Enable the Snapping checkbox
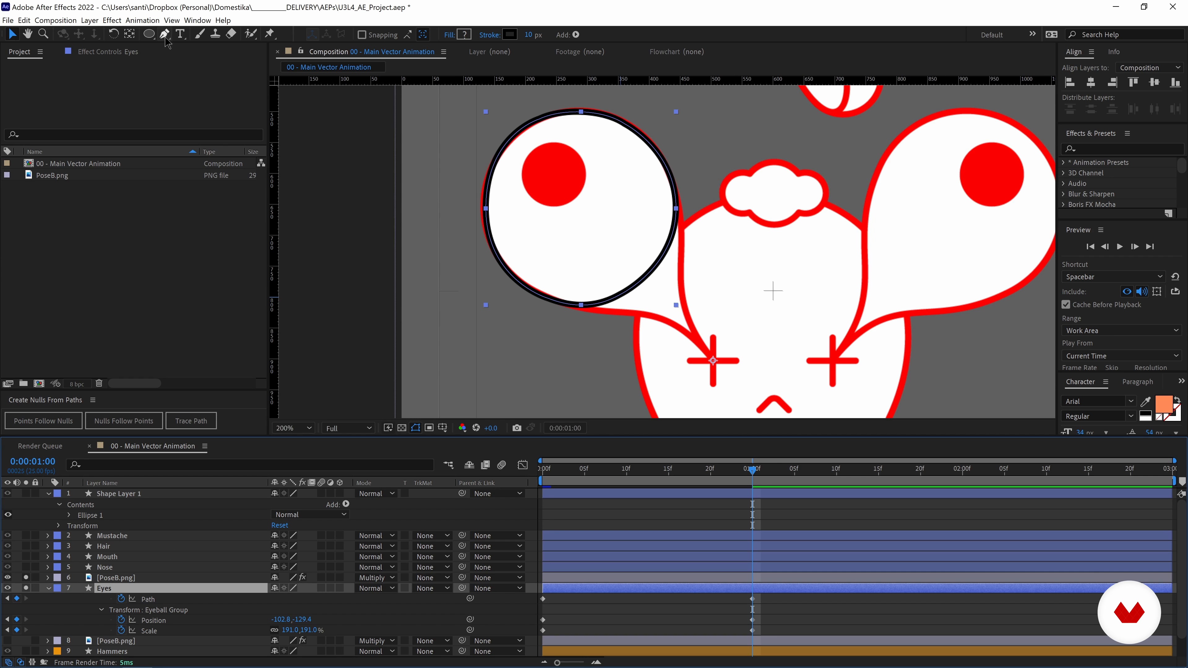The image size is (1188, 668). (x=362, y=35)
